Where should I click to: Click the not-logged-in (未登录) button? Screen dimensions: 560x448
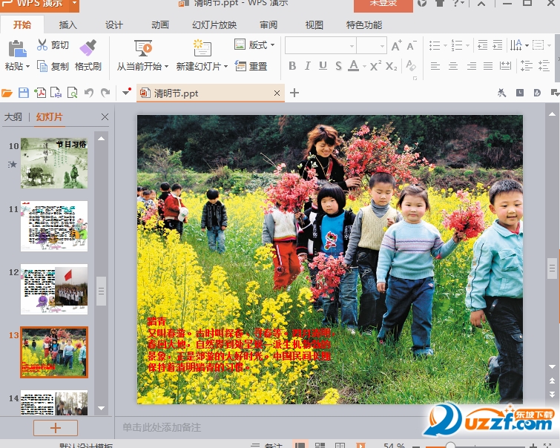click(383, 5)
